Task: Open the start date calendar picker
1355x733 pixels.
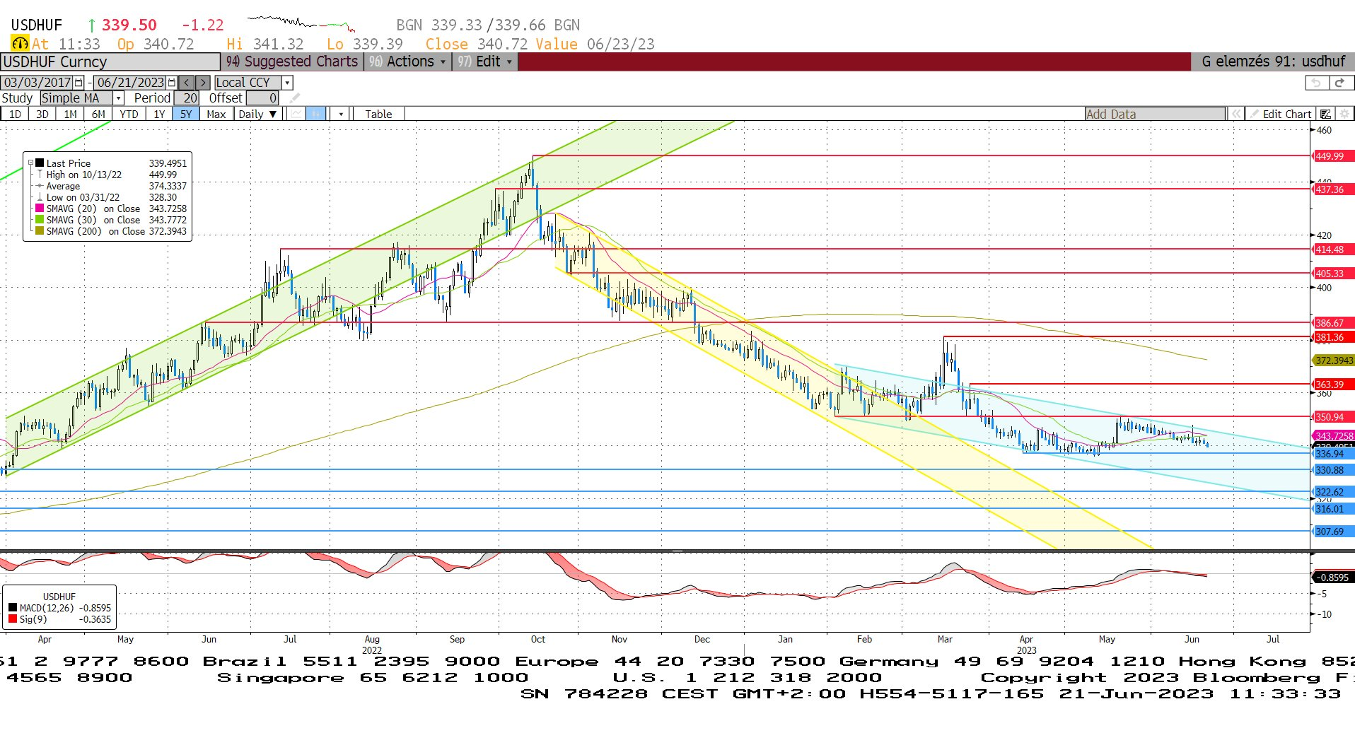Action: [x=78, y=83]
